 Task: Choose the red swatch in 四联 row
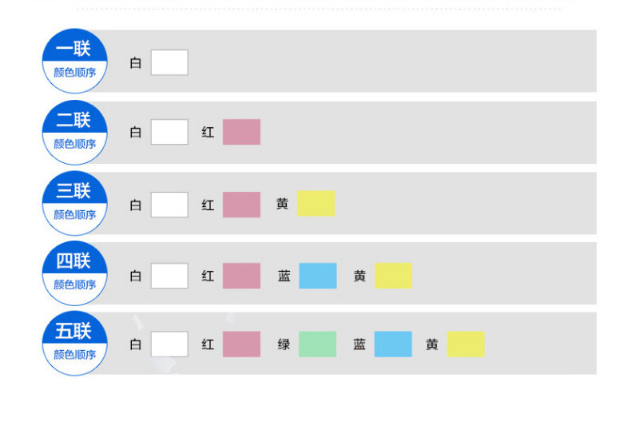pos(241,276)
